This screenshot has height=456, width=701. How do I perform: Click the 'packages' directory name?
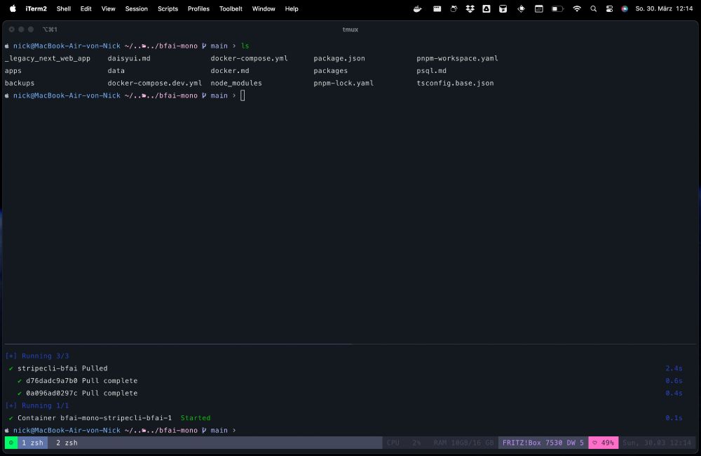[x=330, y=71]
